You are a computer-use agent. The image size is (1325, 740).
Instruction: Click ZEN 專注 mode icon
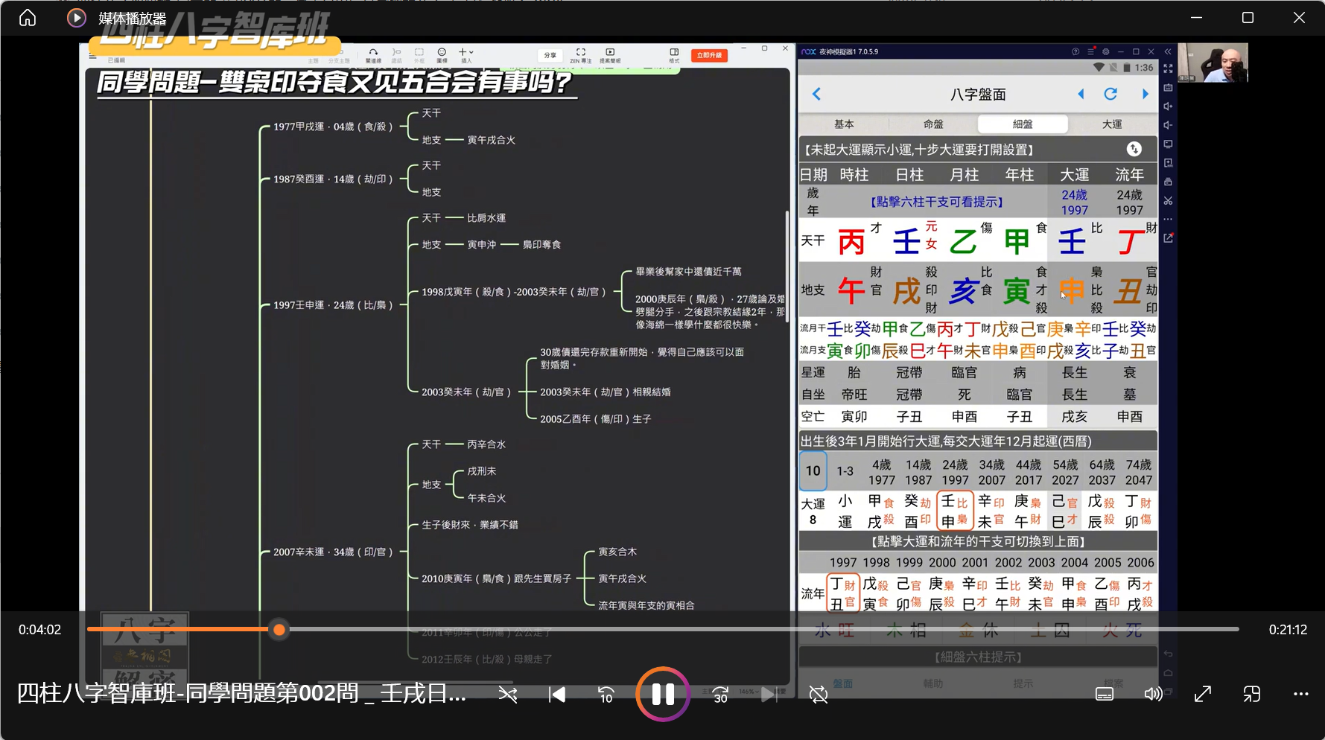point(581,55)
